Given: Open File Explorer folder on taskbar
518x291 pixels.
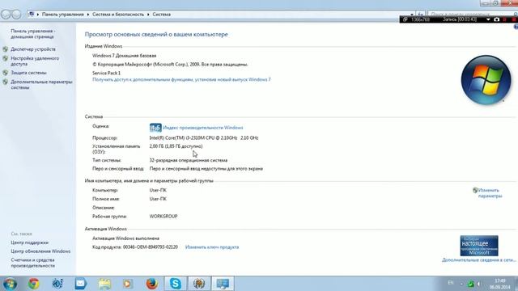Looking at the screenshot, I should click(104, 284).
